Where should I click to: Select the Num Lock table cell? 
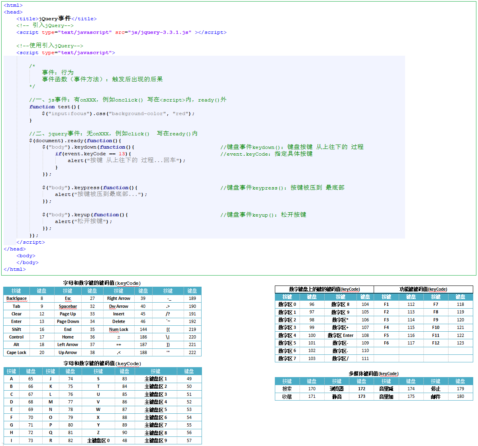[119, 329]
